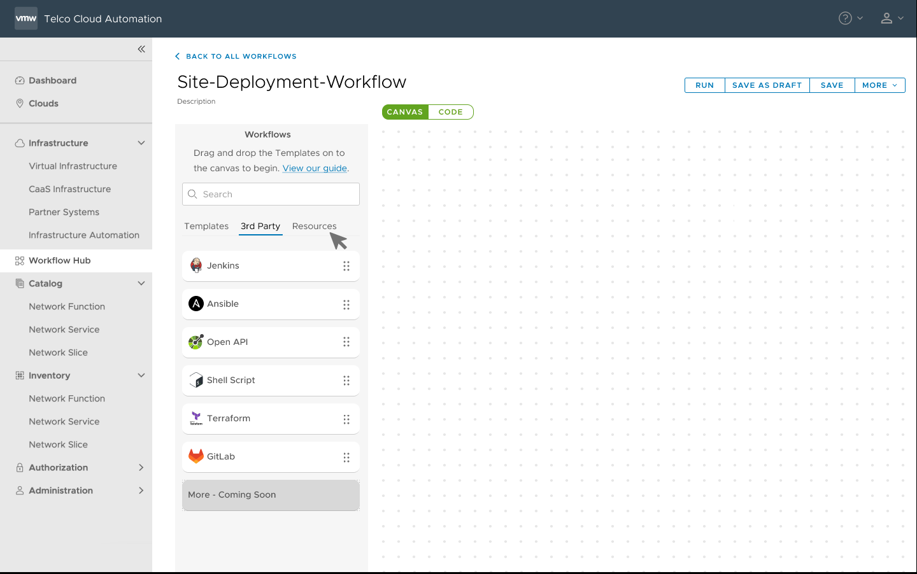Click the Jenkins drag handle

[x=346, y=266]
